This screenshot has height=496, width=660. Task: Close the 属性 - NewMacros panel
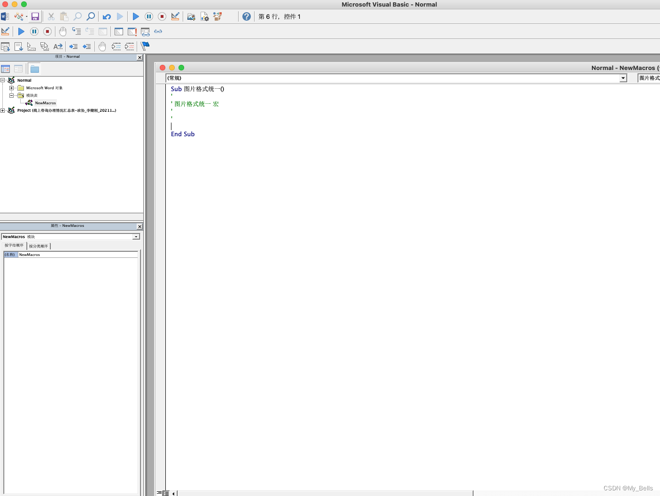[140, 226]
